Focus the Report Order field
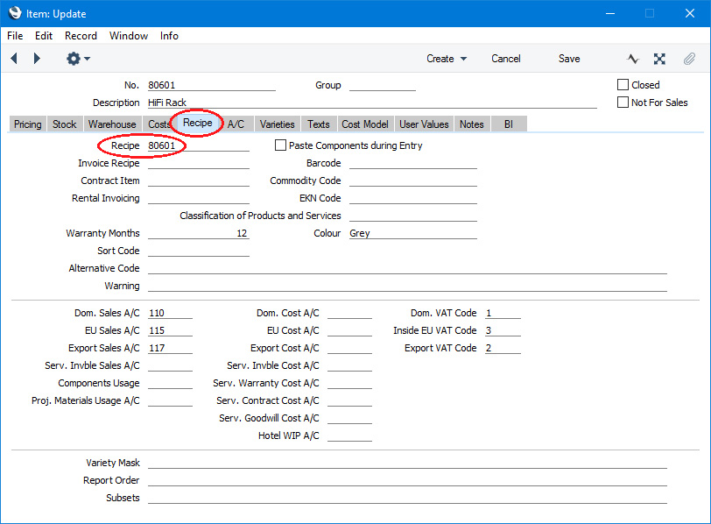Image resolution: width=711 pixels, height=524 pixels. (407, 480)
